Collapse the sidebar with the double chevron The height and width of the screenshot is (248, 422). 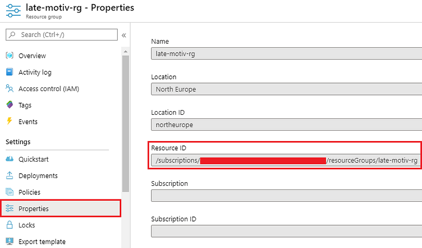click(124, 35)
